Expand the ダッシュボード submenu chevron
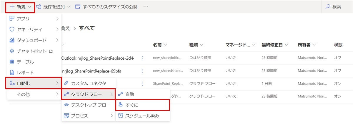This screenshot has height=131, width=353. point(57,40)
